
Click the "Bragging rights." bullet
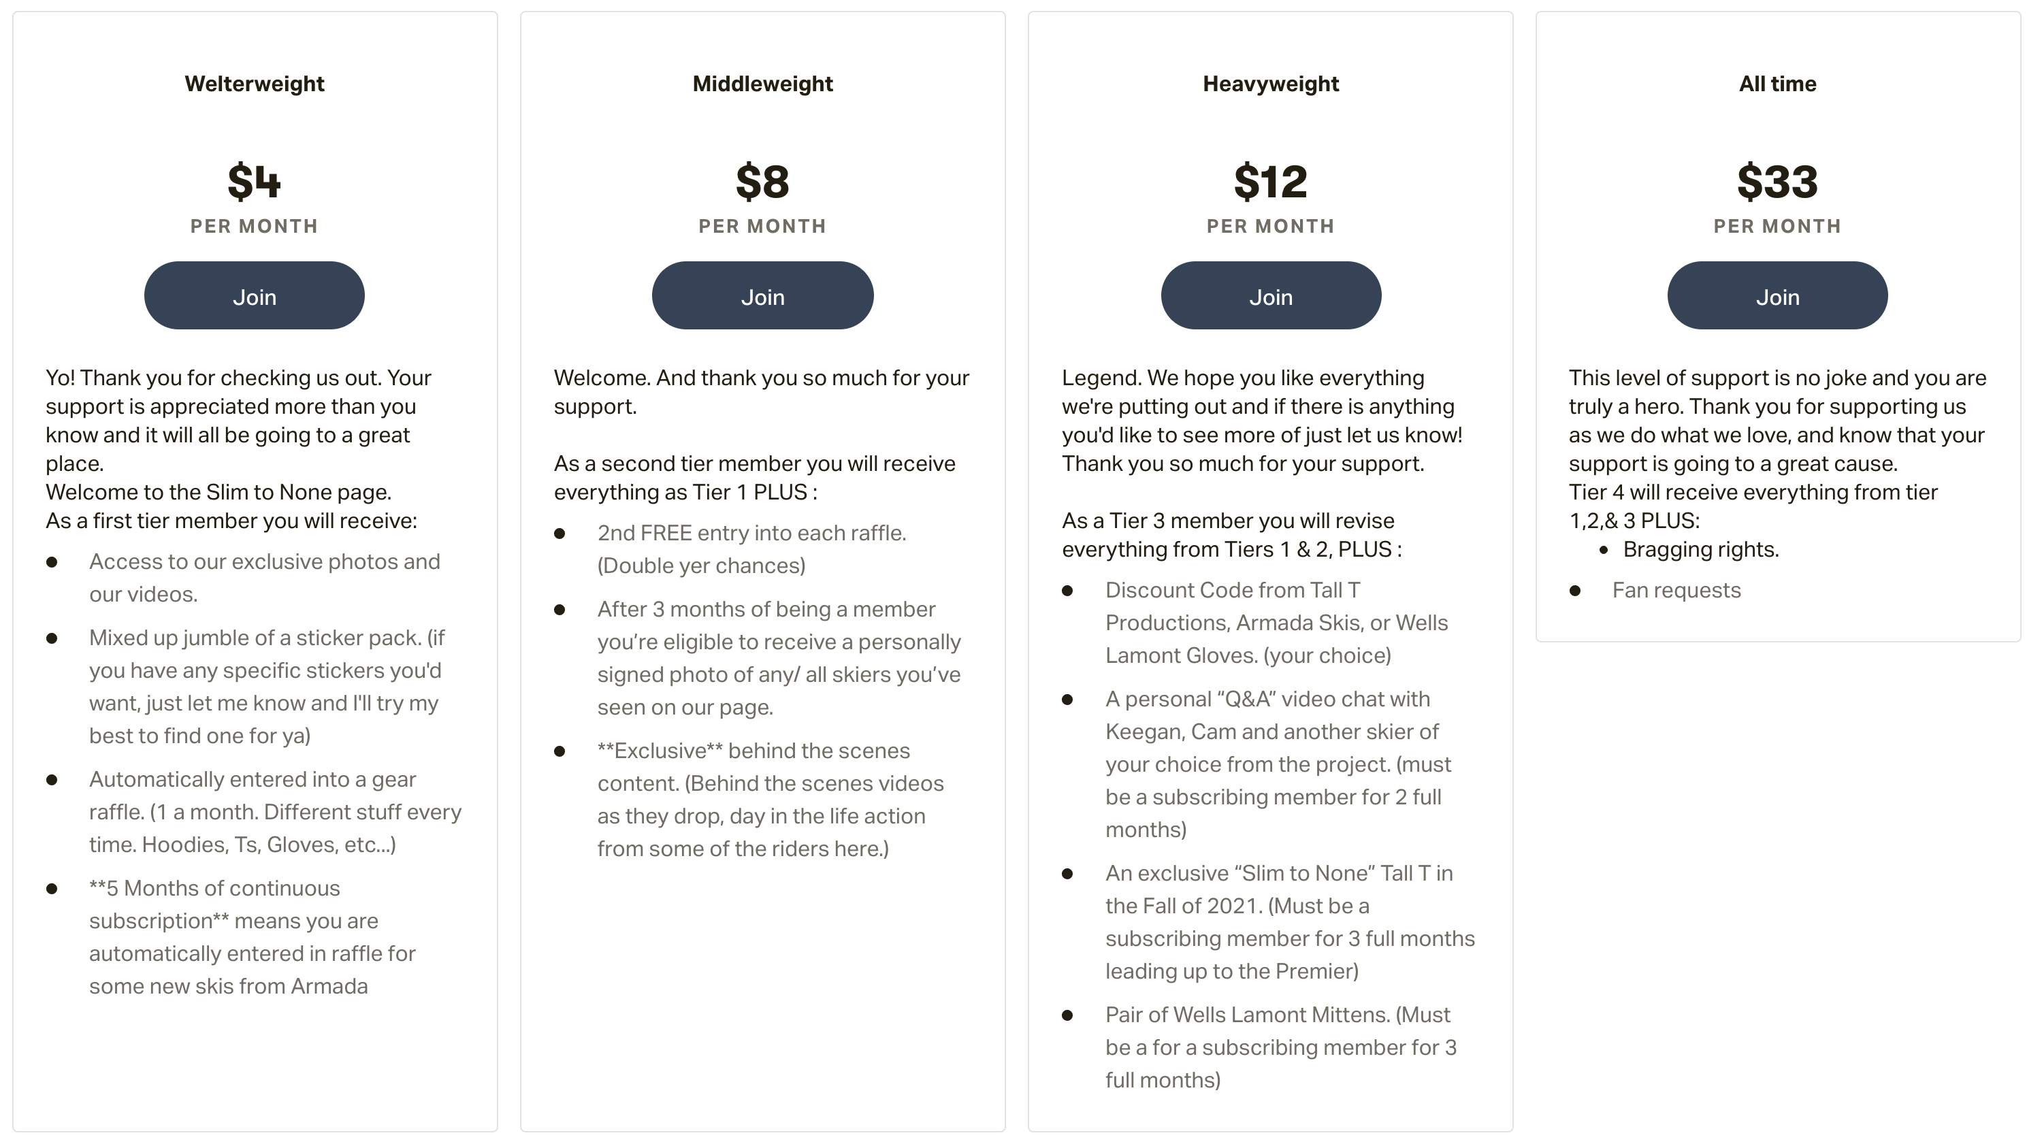pos(1700,549)
